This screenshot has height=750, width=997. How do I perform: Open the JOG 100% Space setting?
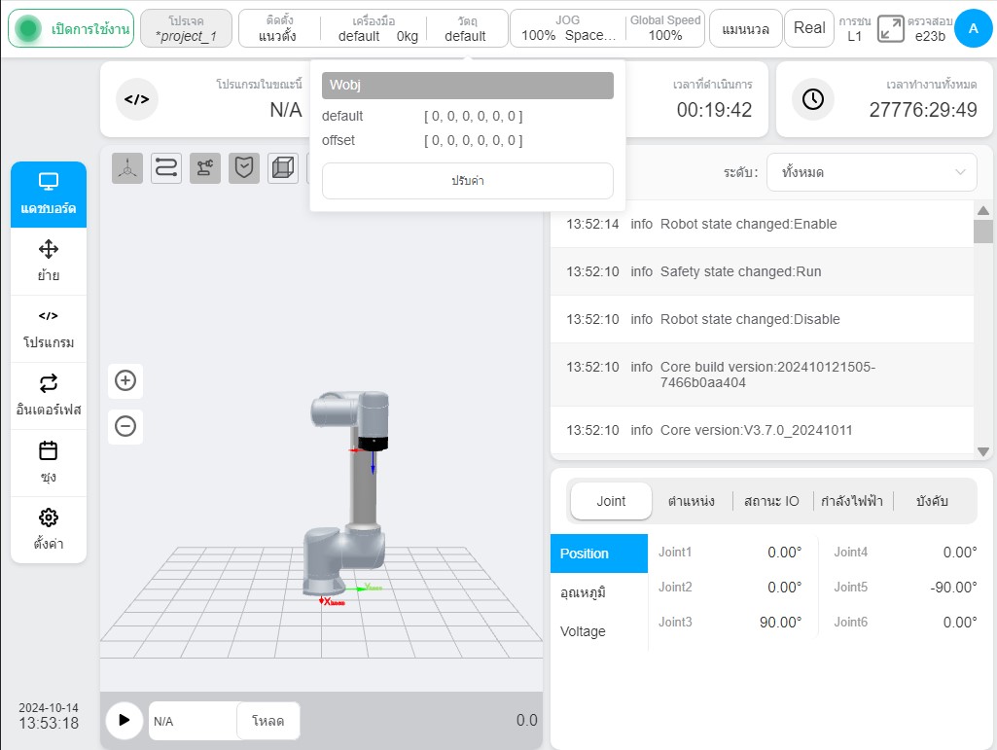pyautogui.click(x=568, y=28)
